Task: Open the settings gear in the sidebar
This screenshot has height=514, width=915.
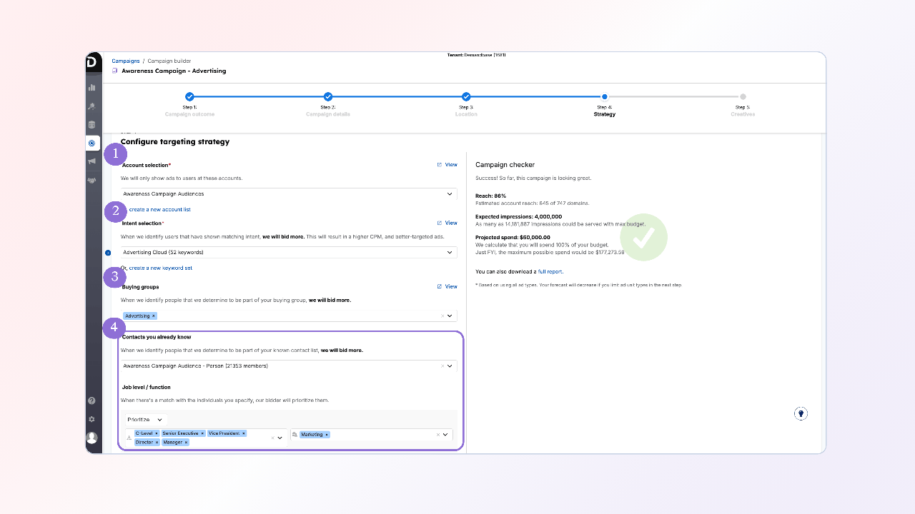Action: point(91,419)
